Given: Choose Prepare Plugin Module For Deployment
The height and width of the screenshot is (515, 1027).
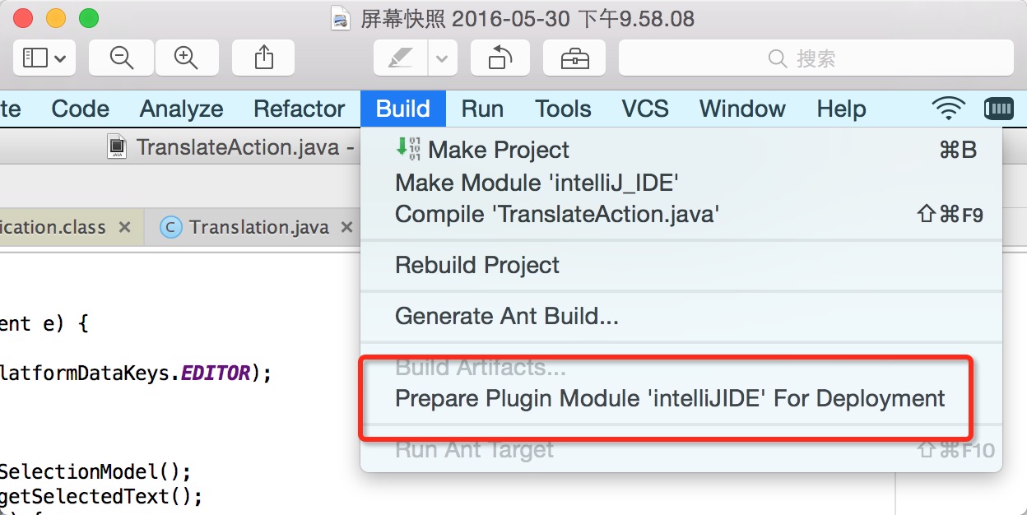Looking at the screenshot, I should (x=670, y=399).
